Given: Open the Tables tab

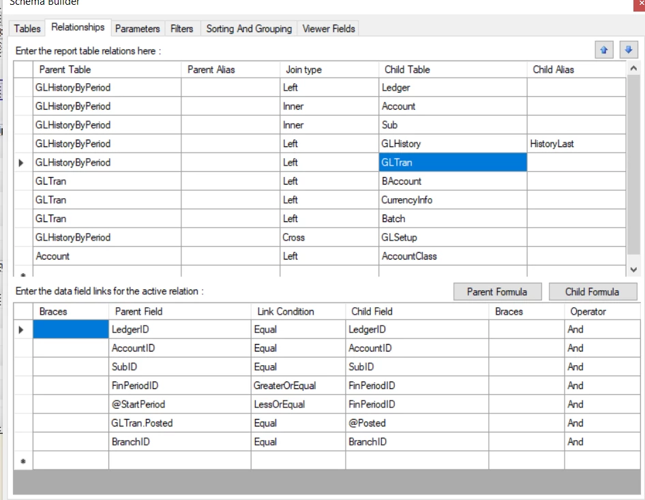Looking at the screenshot, I should pyautogui.click(x=27, y=29).
